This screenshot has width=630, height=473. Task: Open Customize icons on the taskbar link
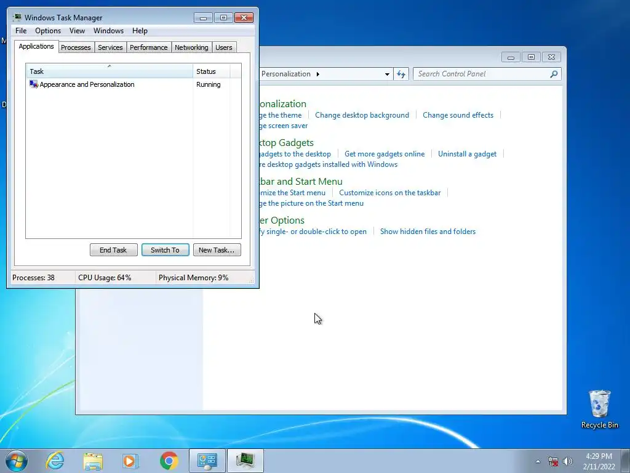[389, 193]
